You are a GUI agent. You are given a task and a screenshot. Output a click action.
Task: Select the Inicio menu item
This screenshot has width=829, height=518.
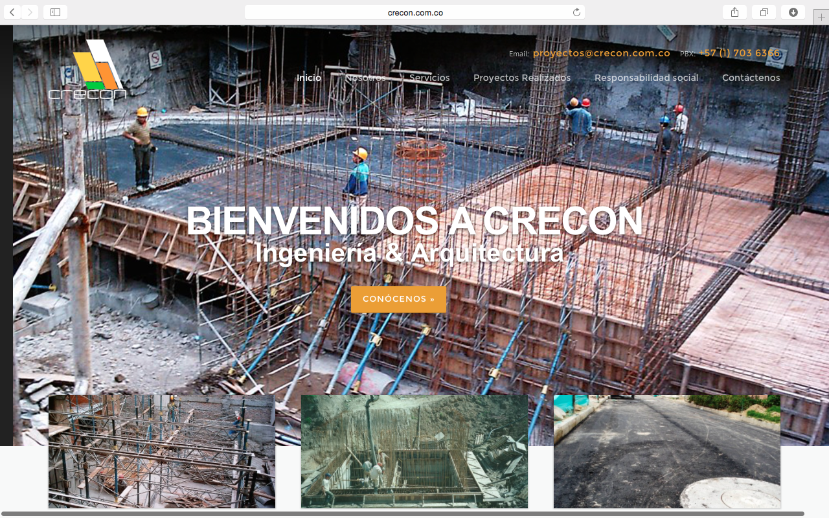click(309, 78)
